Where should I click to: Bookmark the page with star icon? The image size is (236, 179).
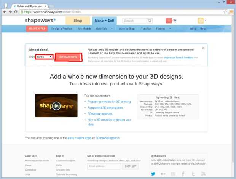[225, 12]
